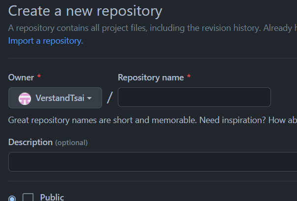Focus the Repository name input field

tap(194, 97)
